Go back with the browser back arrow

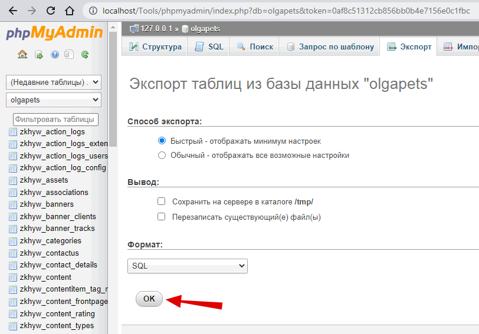click(x=13, y=11)
